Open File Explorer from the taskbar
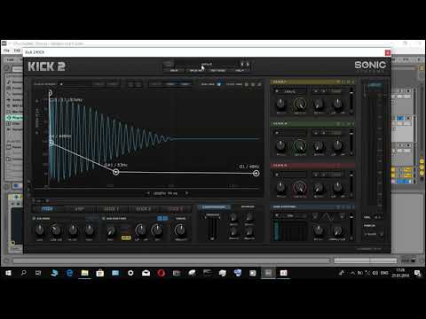Screen dimensions: 426x319 [84, 273]
